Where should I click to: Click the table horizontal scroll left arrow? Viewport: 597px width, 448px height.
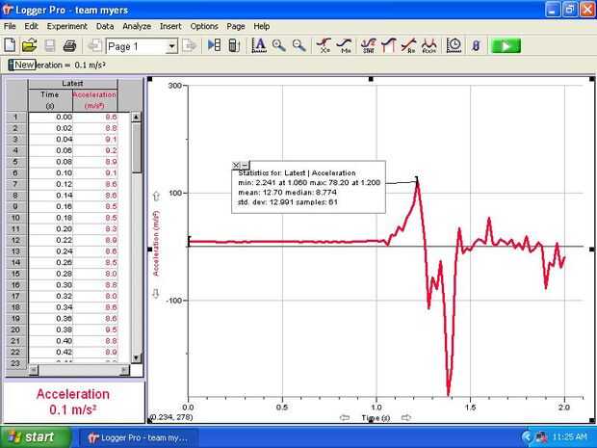click(34, 370)
